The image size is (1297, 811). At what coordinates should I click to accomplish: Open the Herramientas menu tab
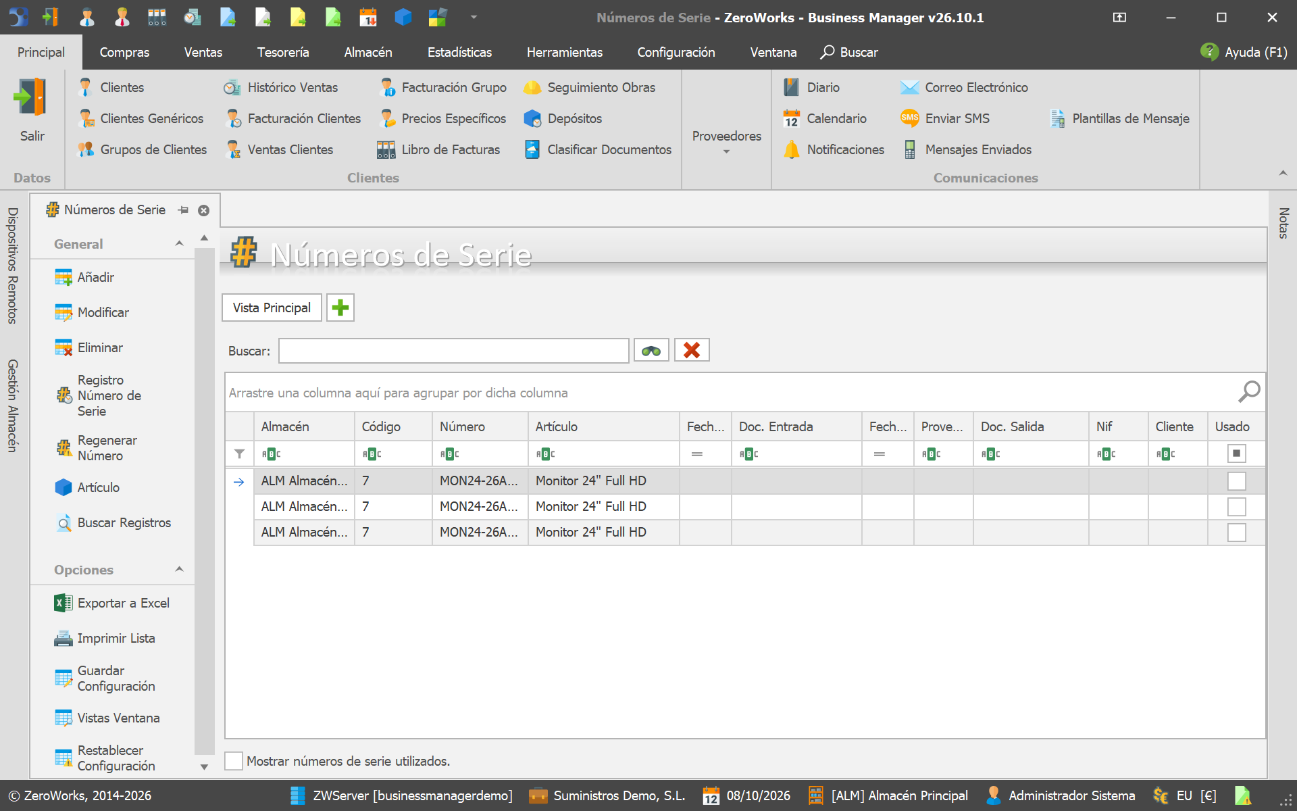pyautogui.click(x=565, y=52)
